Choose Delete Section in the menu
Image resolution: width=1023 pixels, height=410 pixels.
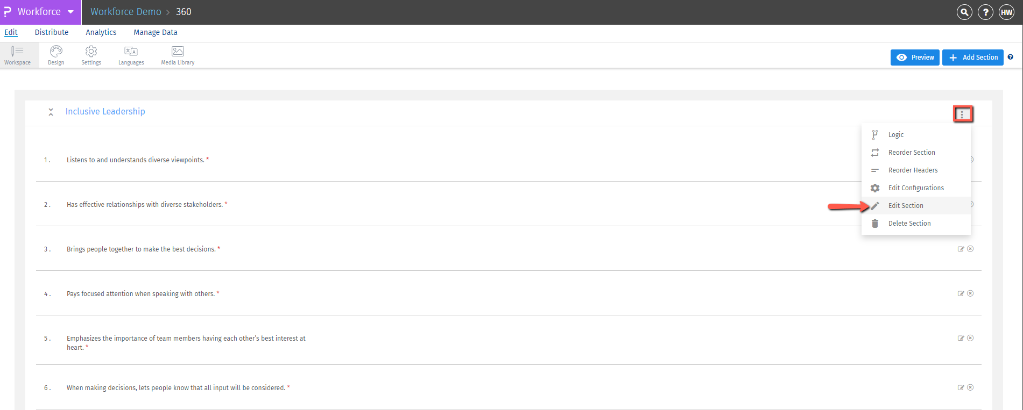[x=909, y=223]
